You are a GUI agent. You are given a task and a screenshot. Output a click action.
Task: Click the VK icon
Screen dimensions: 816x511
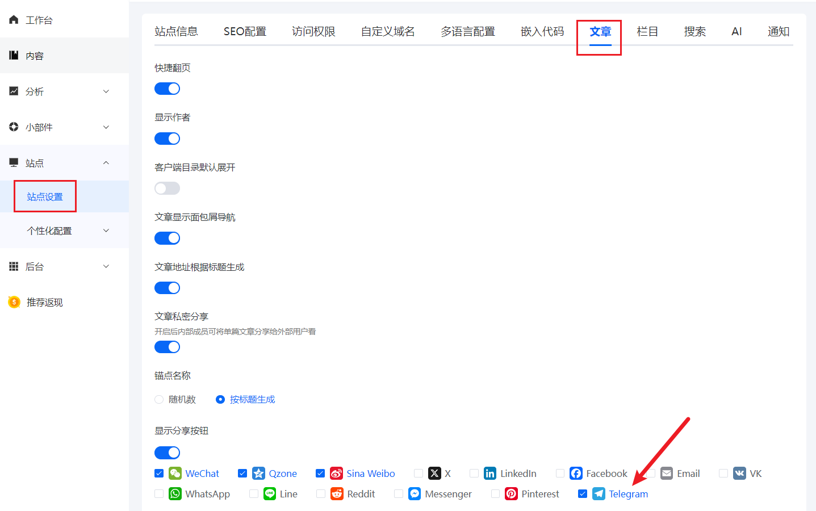coord(739,473)
